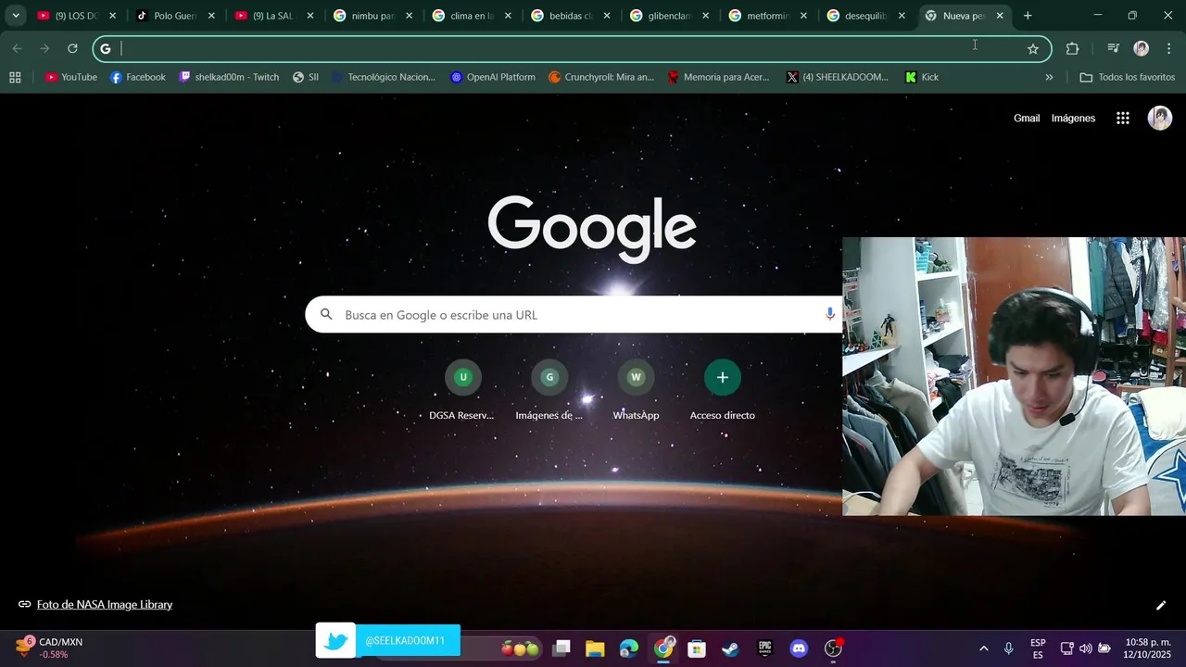Close the metformin tab
The width and height of the screenshot is (1186, 667).
(x=803, y=16)
